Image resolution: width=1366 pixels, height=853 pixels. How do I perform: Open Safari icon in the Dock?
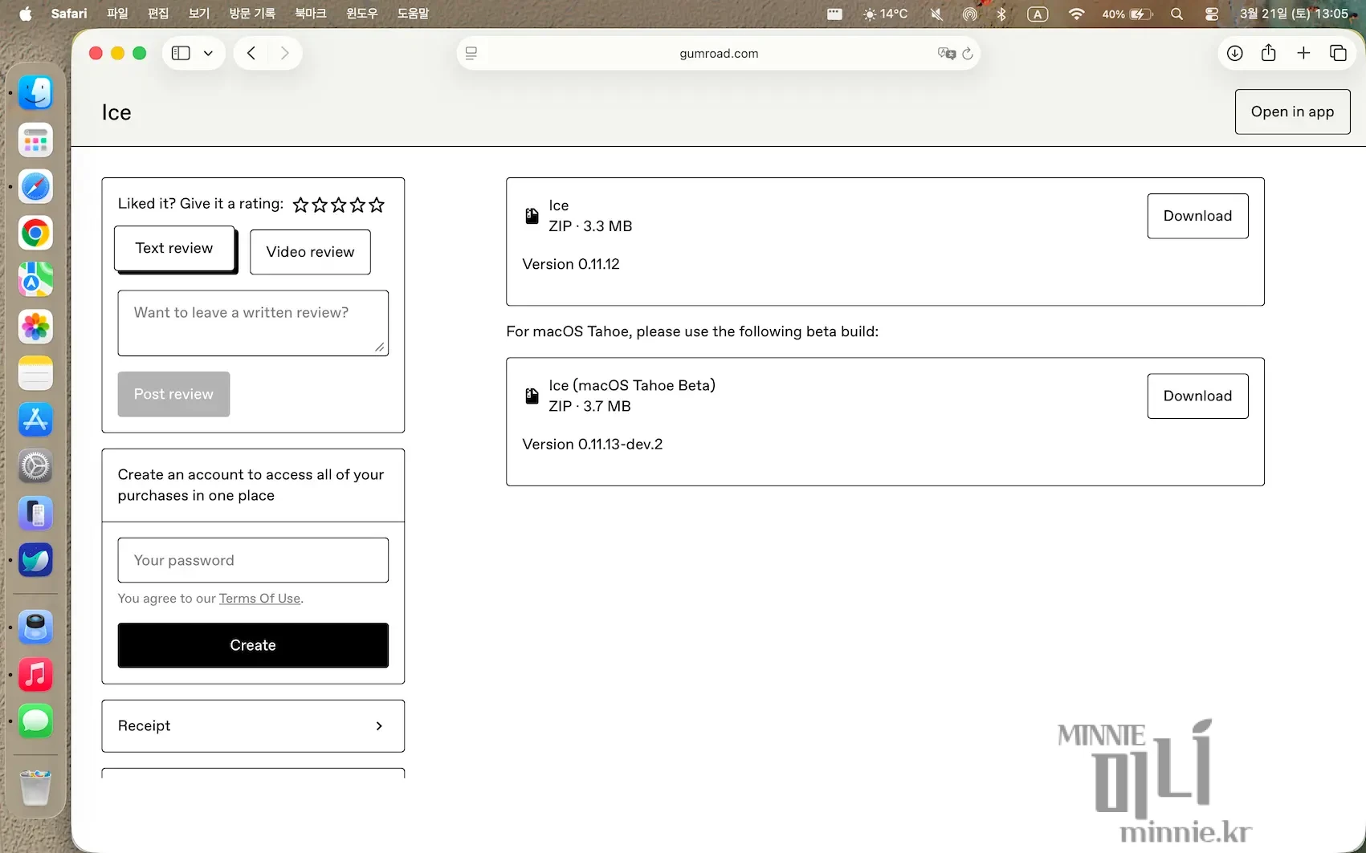[x=35, y=187]
